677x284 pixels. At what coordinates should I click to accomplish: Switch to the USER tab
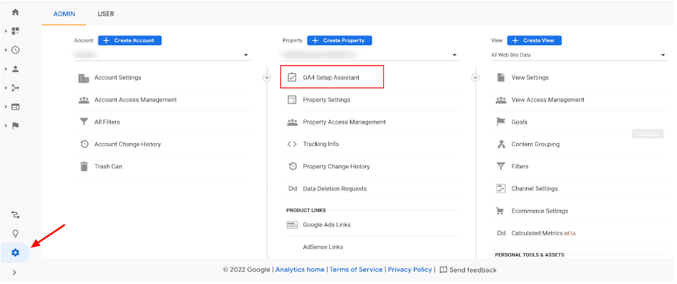[x=106, y=14]
